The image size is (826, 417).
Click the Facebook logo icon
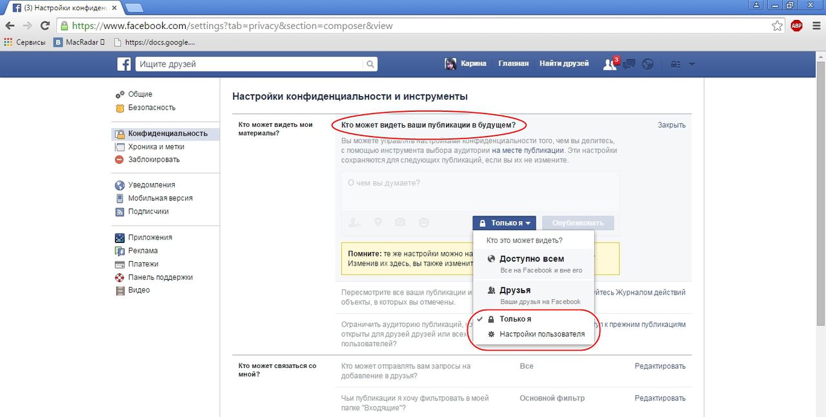point(124,64)
